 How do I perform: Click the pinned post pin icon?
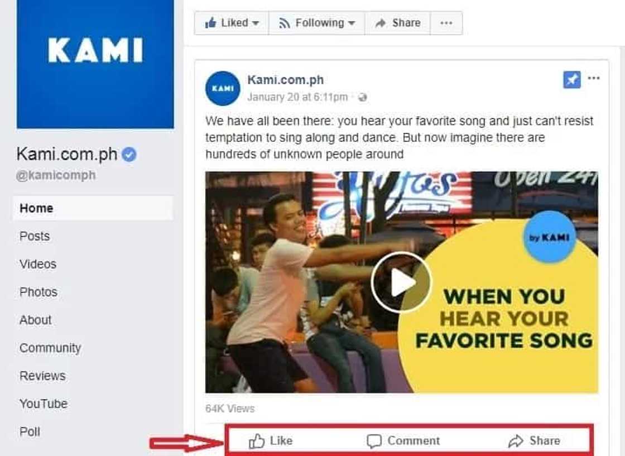pyautogui.click(x=571, y=80)
